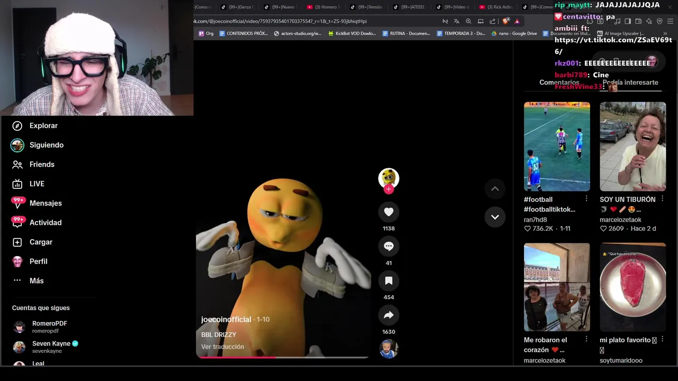Switch to Danza TikTok tab
Screen dimensions: 678x381
click(237, 7)
